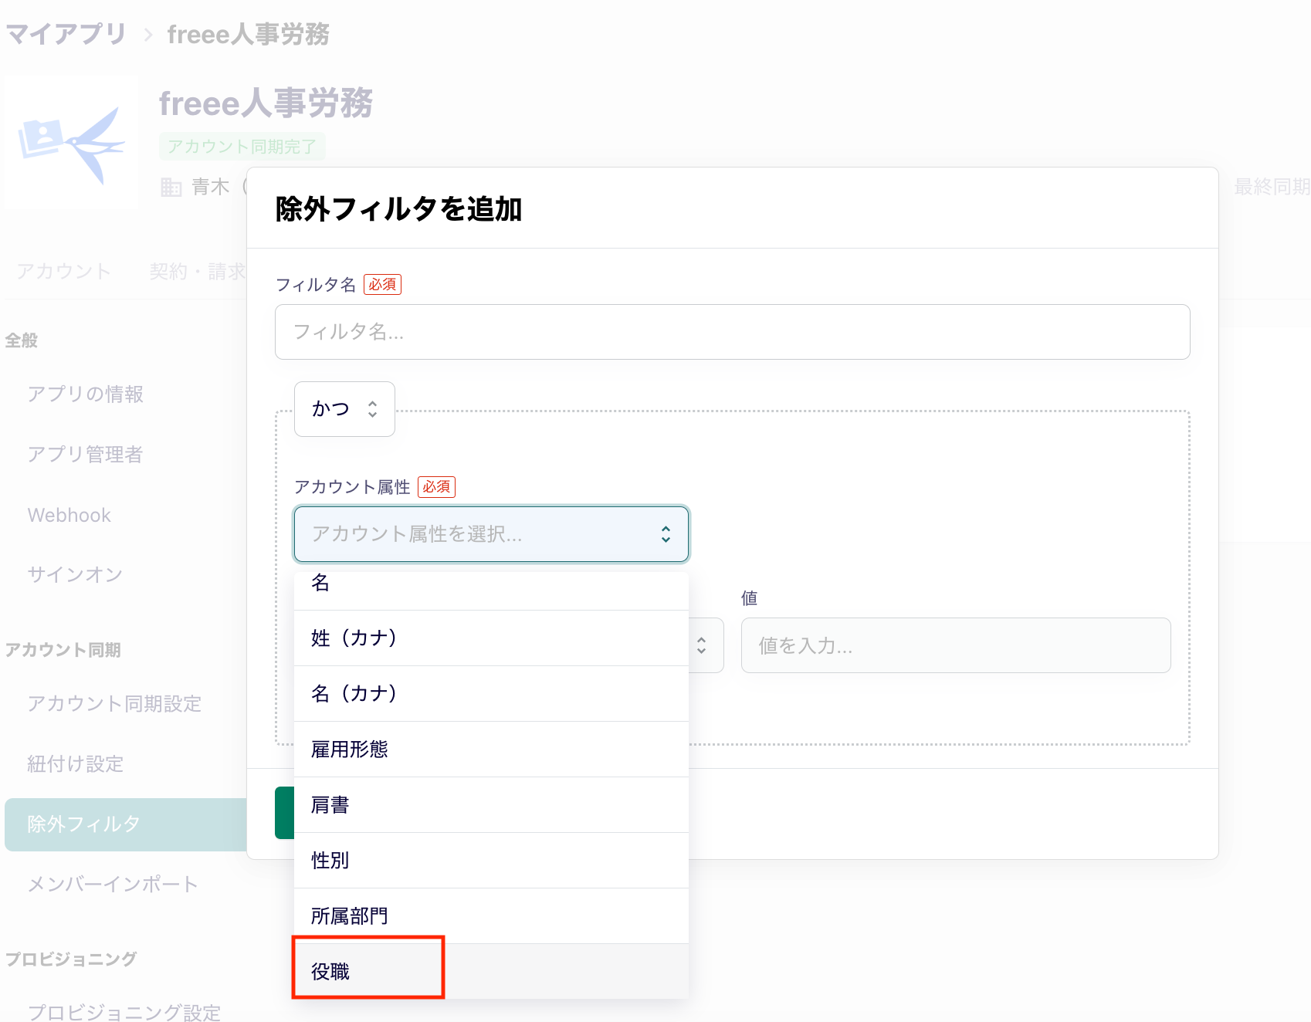Select 名（カナ） option
The width and height of the screenshot is (1311, 1022).
point(354,693)
